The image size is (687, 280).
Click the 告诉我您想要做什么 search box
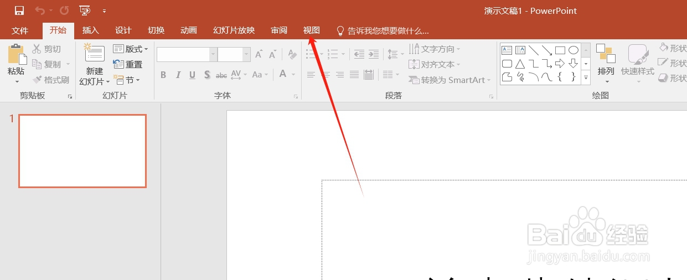tap(383, 31)
